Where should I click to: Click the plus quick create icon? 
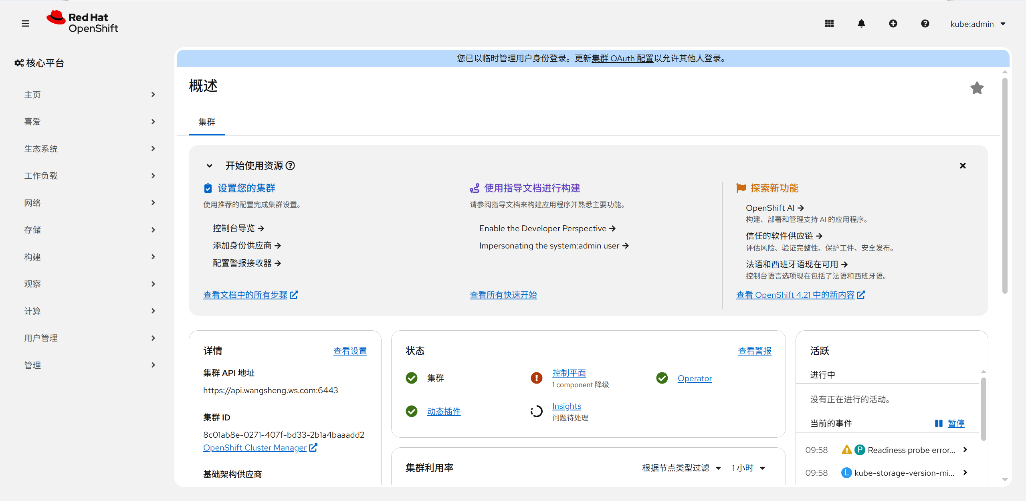point(893,24)
